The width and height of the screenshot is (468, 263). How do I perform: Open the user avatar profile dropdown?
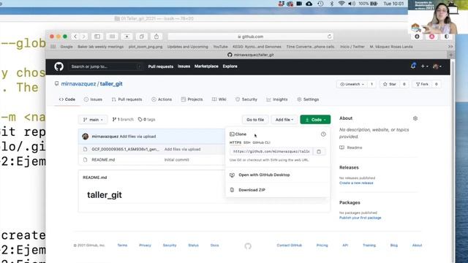coord(437,66)
